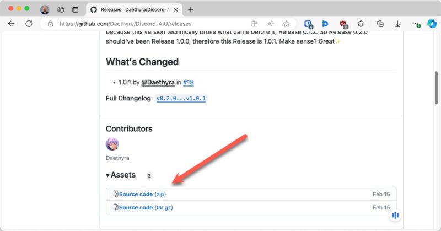Open the @Daethyra user link
This screenshot has height=231, width=441.
point(158,83)
